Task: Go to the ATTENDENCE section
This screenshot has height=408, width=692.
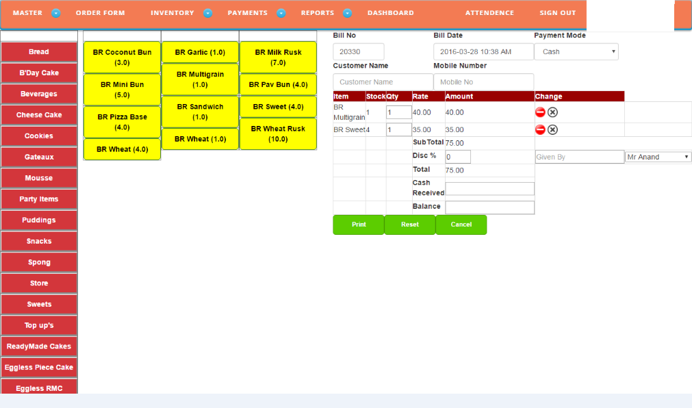Action: click(x=489, y=12)
